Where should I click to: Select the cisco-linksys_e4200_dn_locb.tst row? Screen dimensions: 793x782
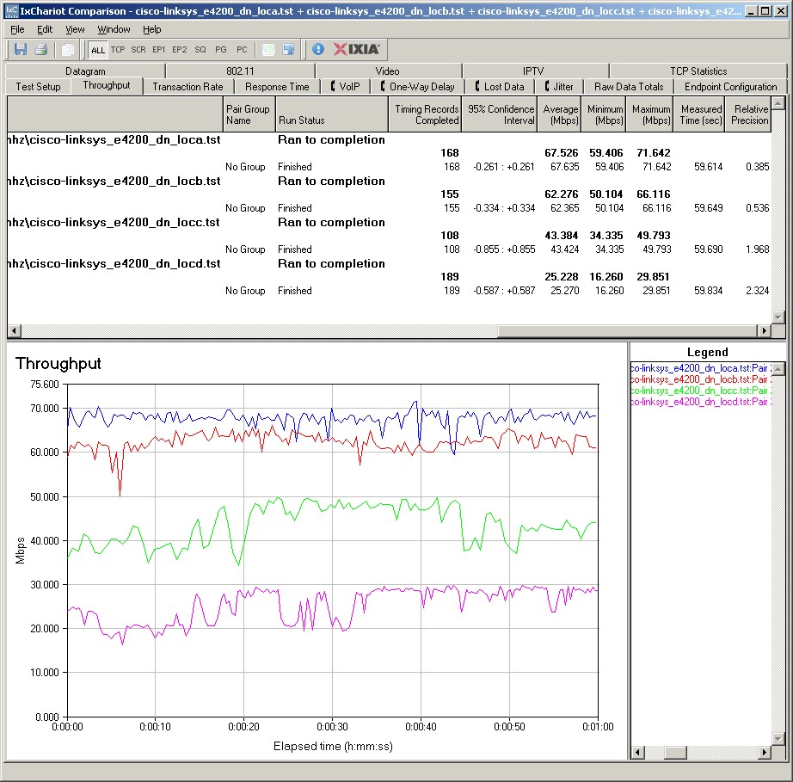(x=389, y=181)
